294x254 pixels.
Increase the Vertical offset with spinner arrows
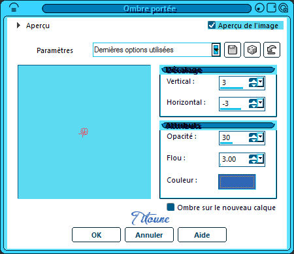[253, 81]
